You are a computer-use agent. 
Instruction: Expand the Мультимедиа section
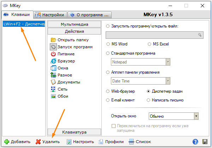click(x=74, y=24)
